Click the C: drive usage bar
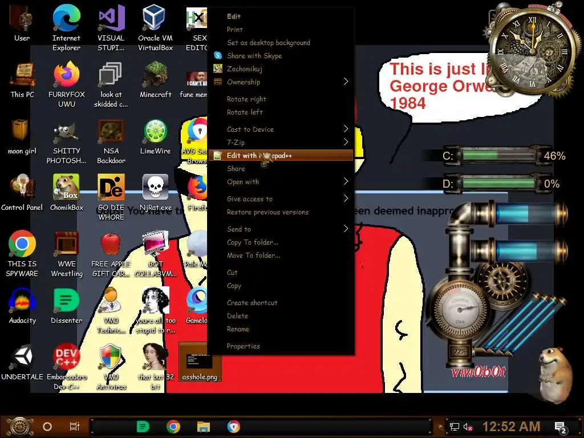Viewport: 584px width, 438px height. (500, 156)
